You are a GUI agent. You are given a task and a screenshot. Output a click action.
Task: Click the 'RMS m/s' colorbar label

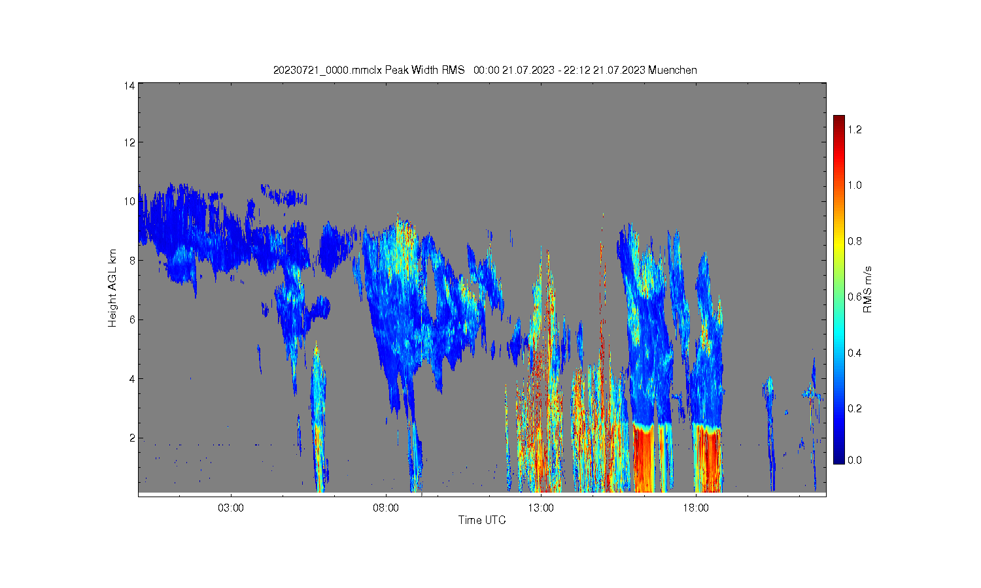pos(868,289)
